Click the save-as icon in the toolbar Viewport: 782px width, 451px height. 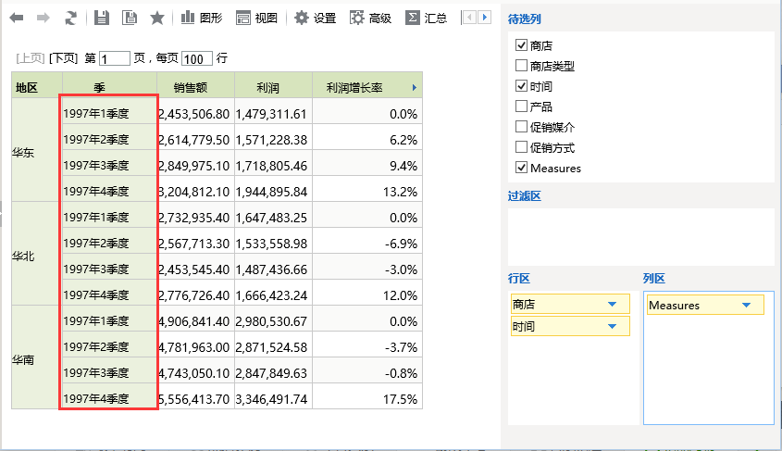pyautogui.click(x=130, y=18)
